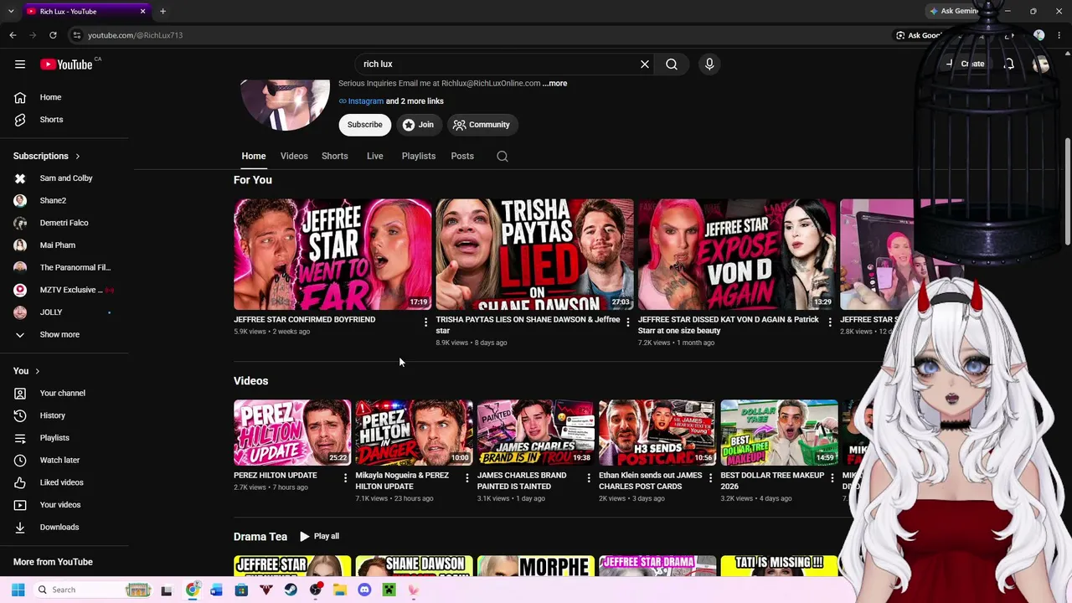Image resolution: width=1072 pixels, height=603 pixels.
Task: Open the Windows Start menu
Action: 18,590
